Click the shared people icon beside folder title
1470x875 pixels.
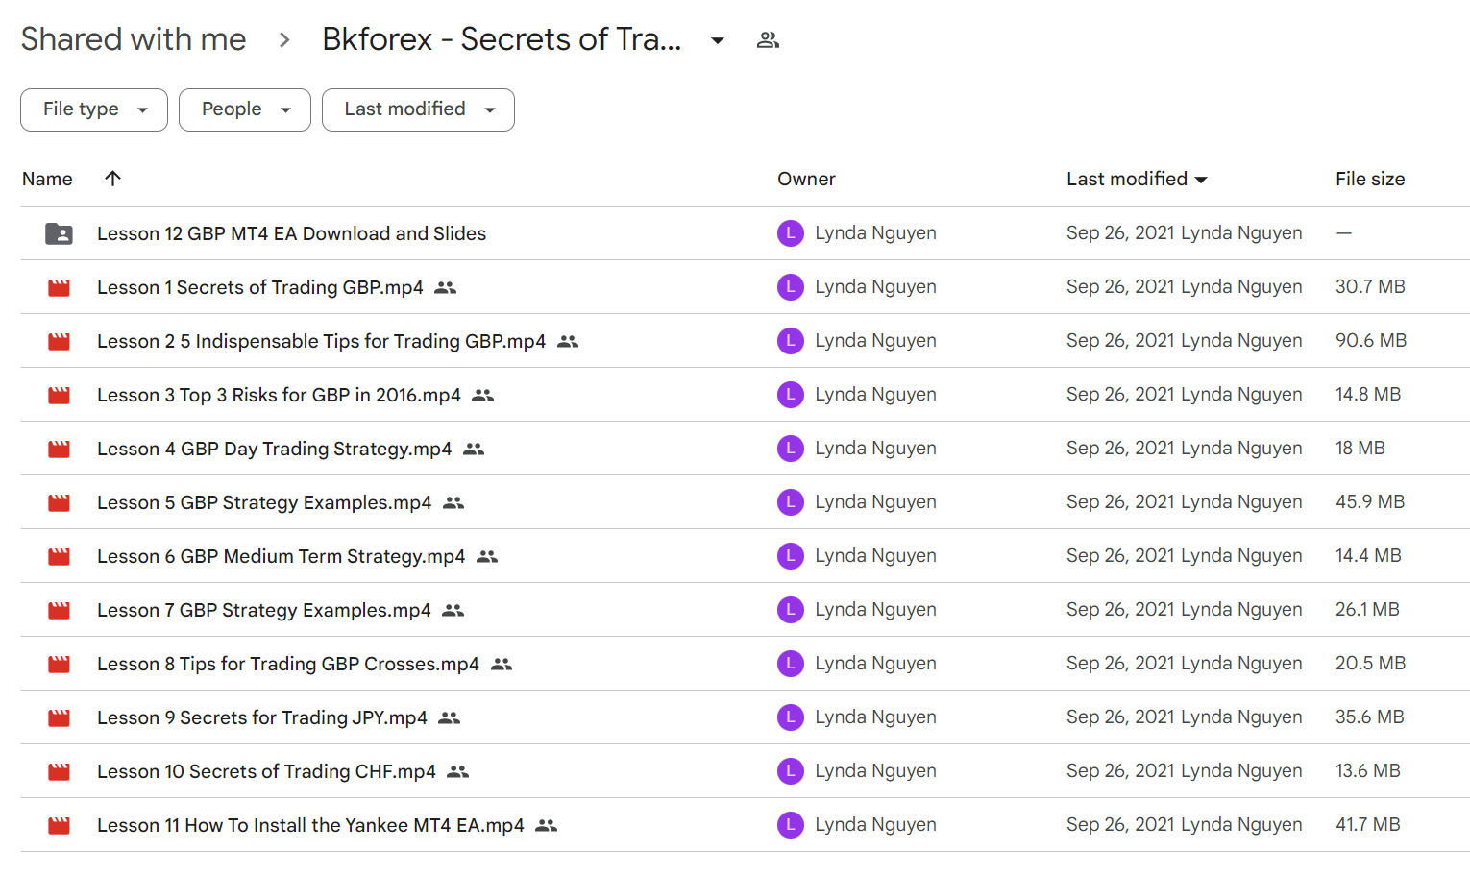[768, 40]
